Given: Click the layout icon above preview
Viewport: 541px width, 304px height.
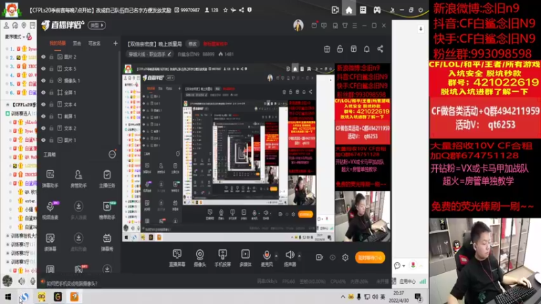Looking at the screenshot, I should tap(353, 49).
